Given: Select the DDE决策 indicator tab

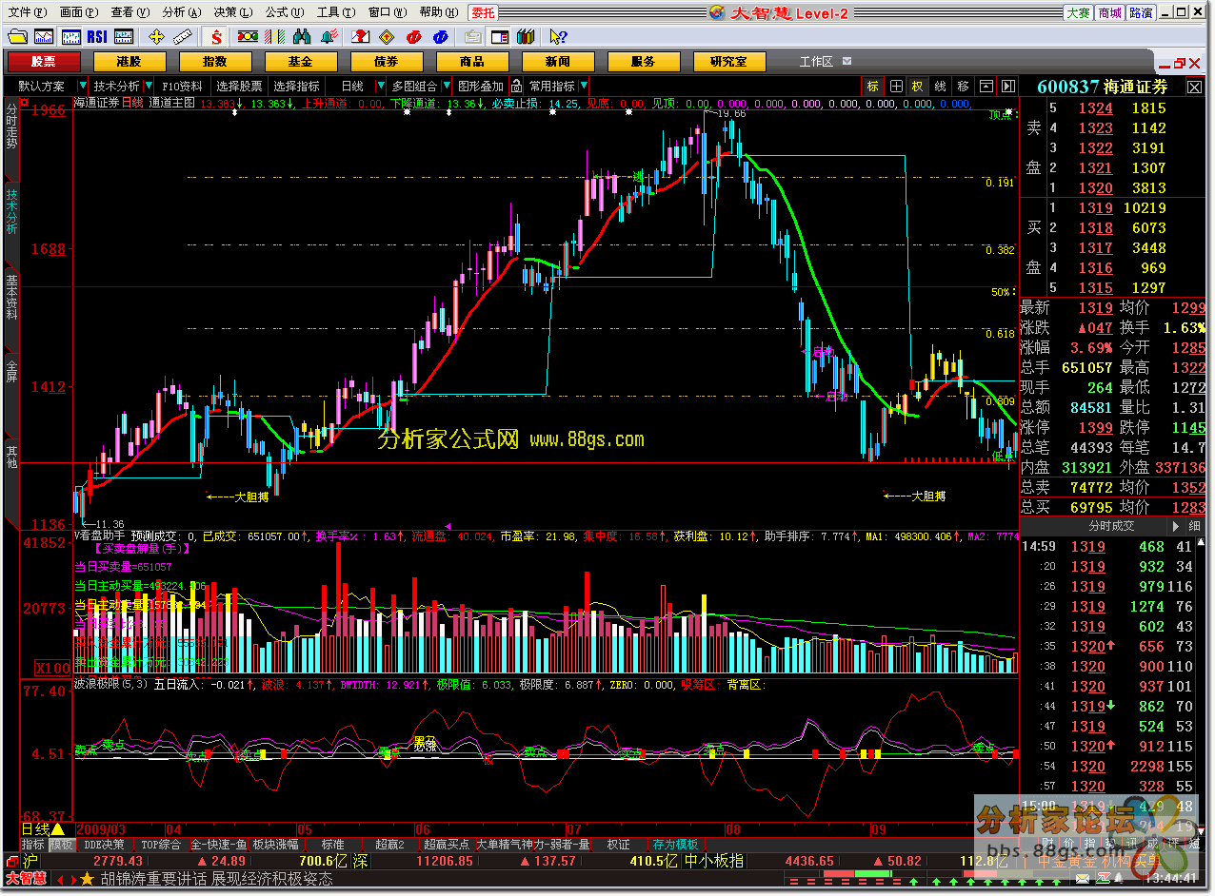Looking at the screenshot, I should pos(105,844).
